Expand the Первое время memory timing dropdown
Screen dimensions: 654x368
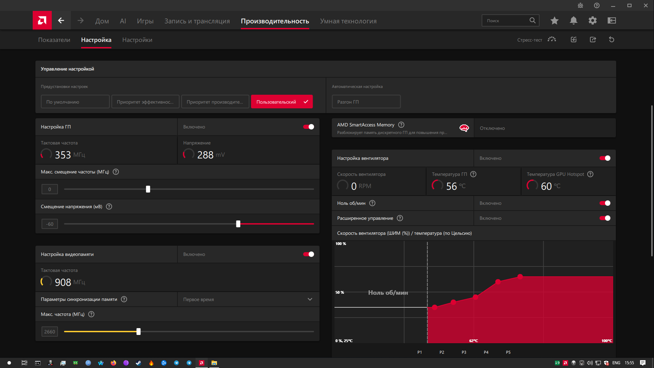(248, 299)
